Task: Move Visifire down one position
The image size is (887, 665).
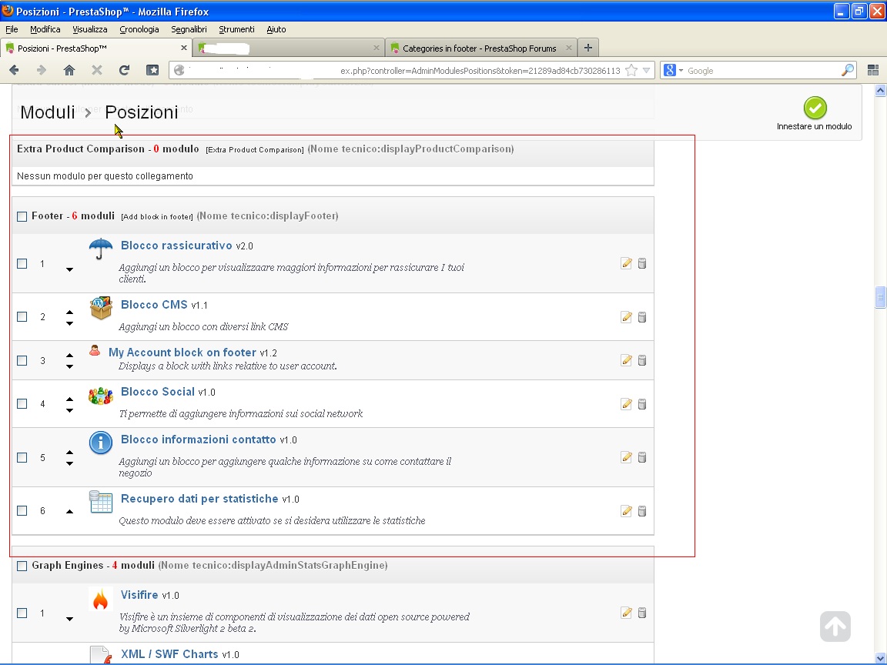Action: click(x=69, y=619)
